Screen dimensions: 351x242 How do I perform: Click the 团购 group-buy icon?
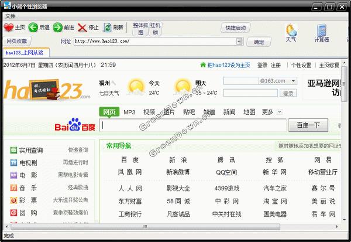tap(13, 213)
